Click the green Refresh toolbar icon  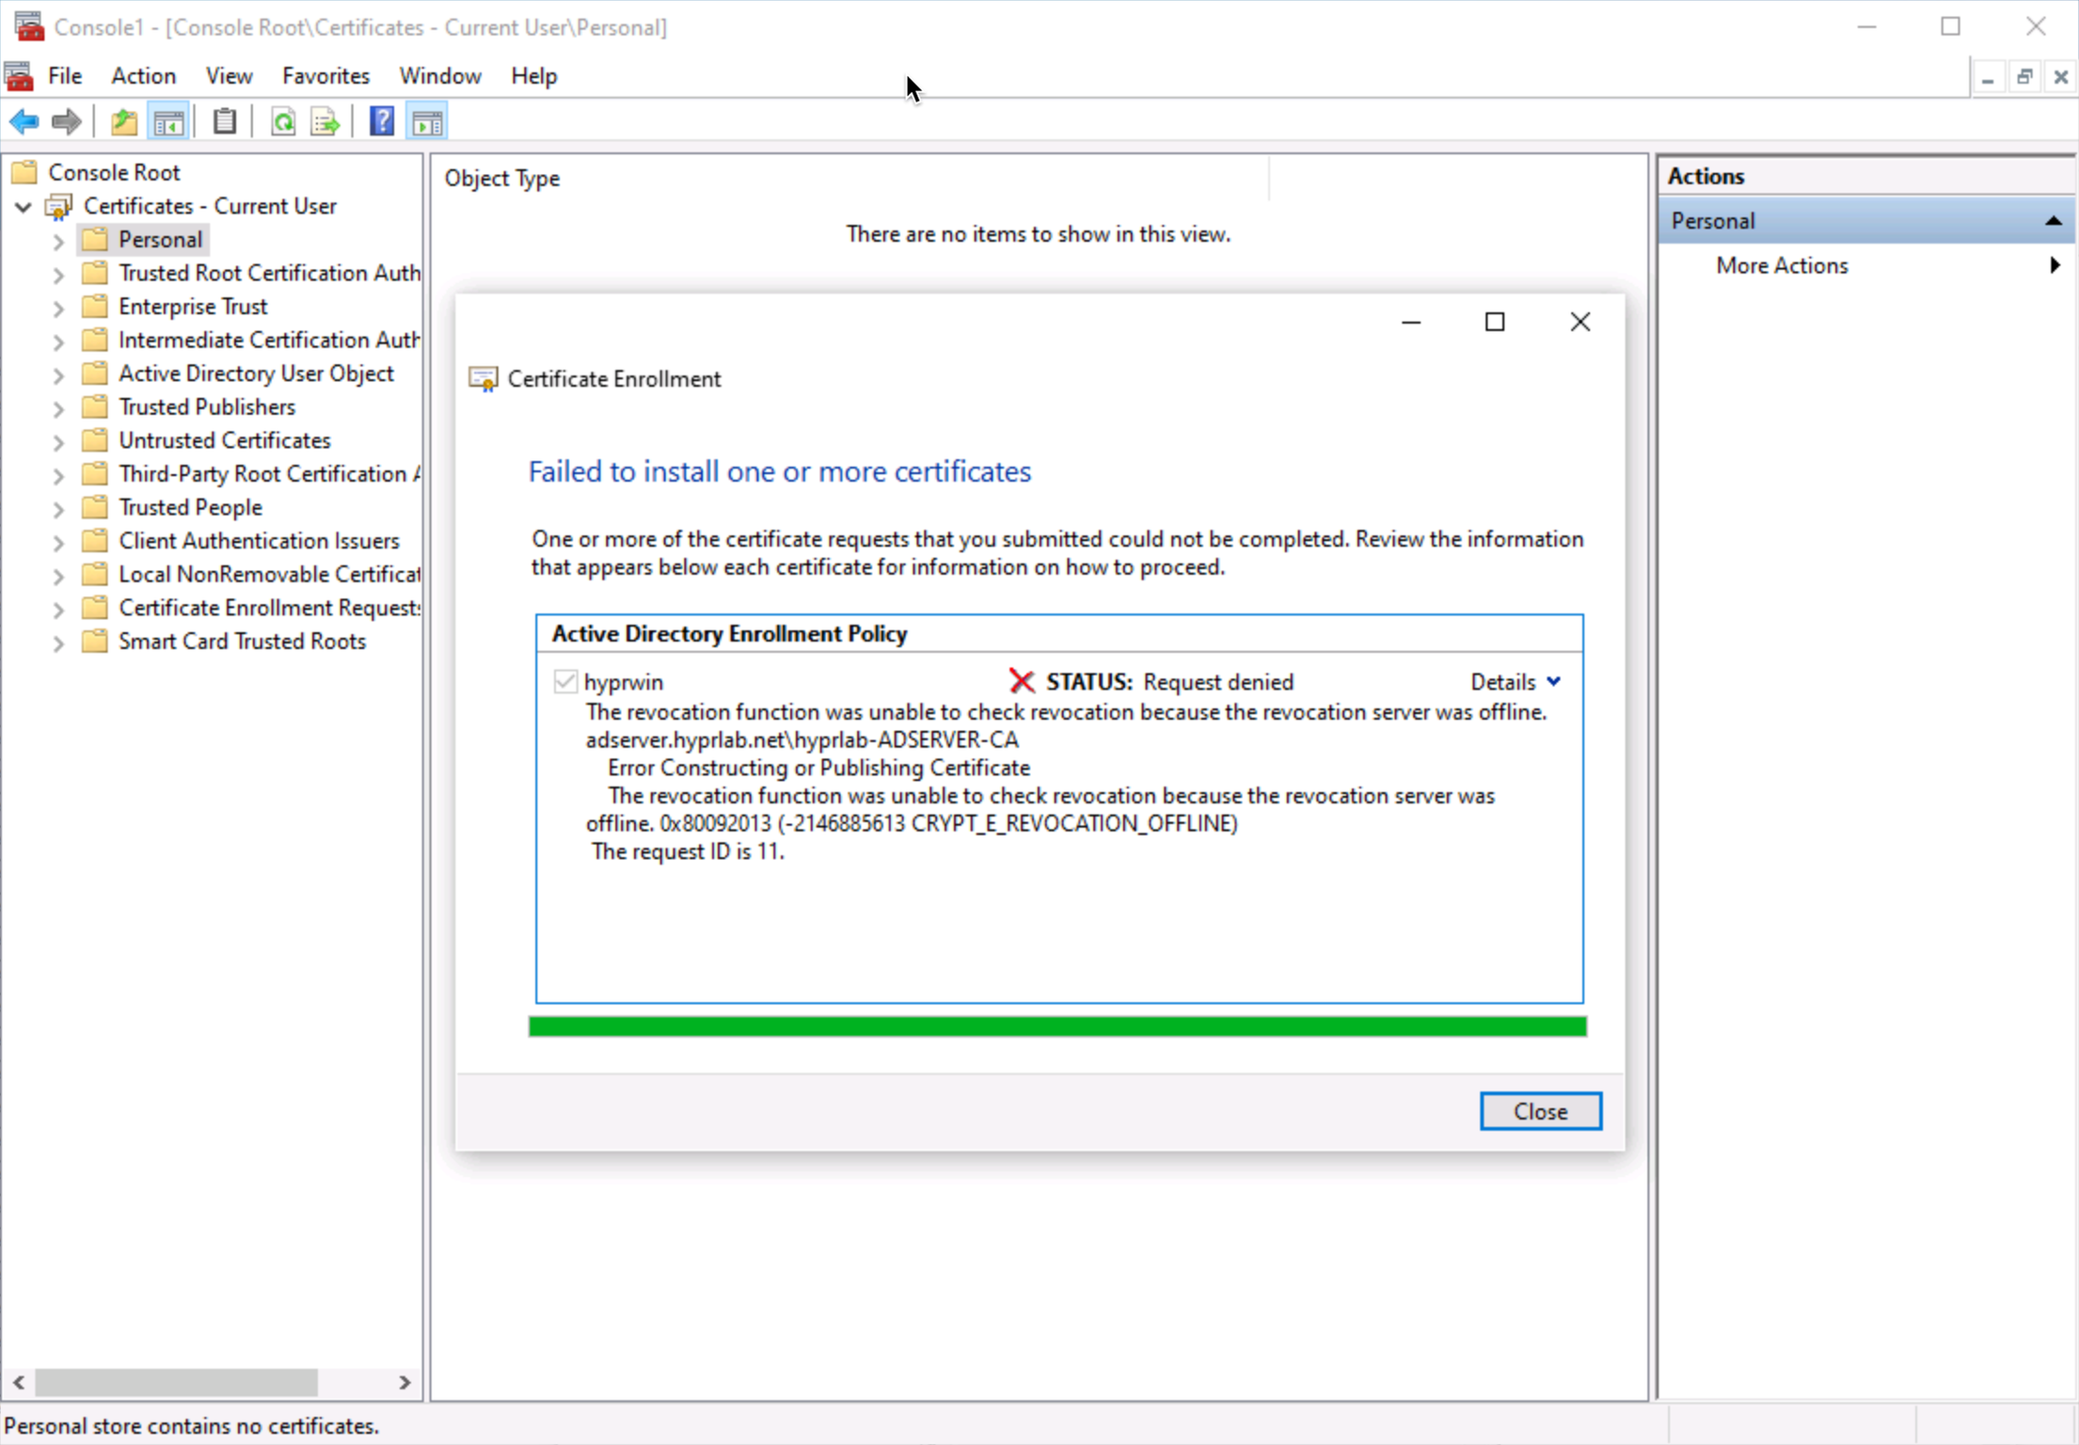coord(282,121)
